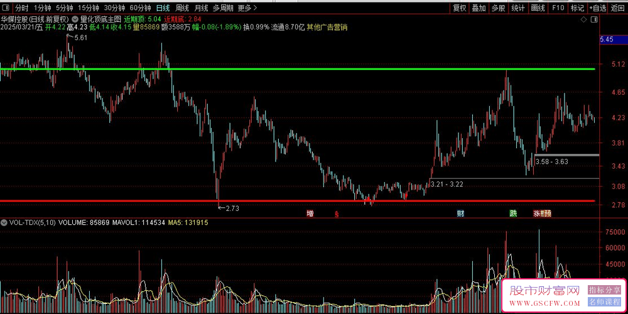Viewport: 628px width, 314px height.
Task: Select the 1分钟 period tab
Action: [x=42, y=8]
